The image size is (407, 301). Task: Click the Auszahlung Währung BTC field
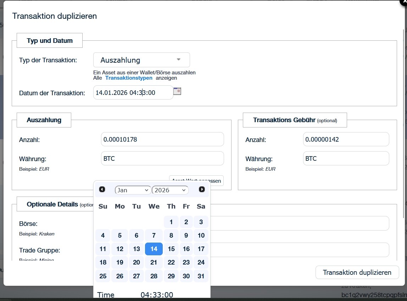click(162, 158)
